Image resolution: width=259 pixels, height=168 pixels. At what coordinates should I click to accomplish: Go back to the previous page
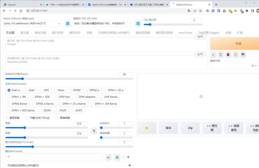pos(4,11)
